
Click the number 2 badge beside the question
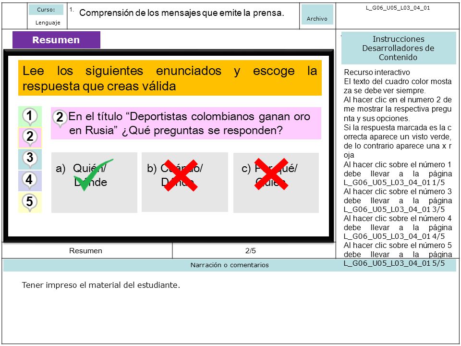pyautogui.click(x=60, y=118)
